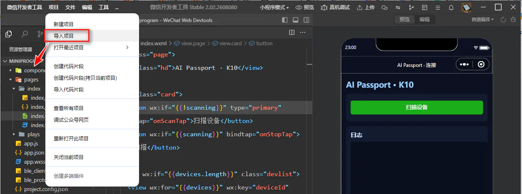This screenshot has height=194, width=522.
Task: Click the 预览 eye button in top toolbar
Action: tap(305, 7)
